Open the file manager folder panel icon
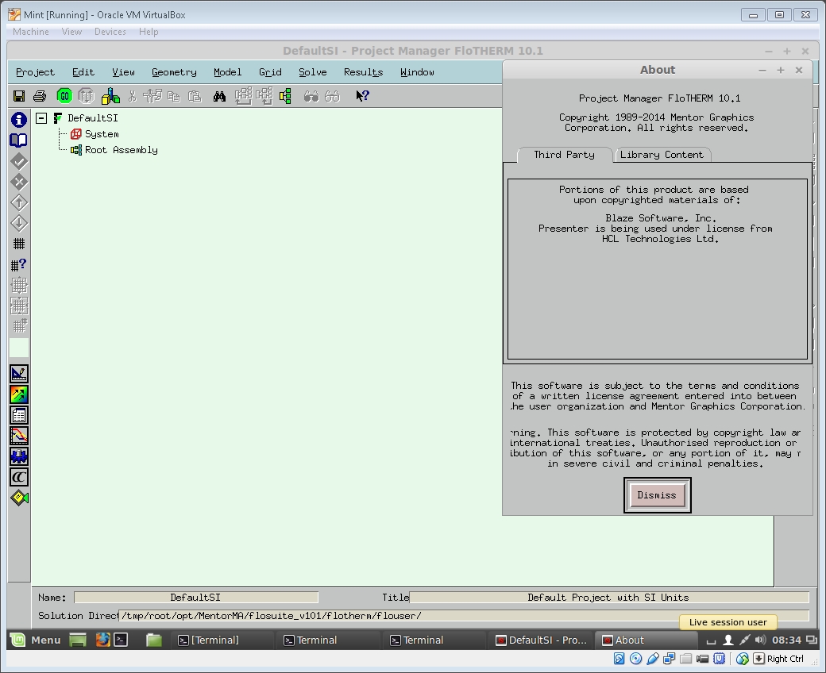The height and width of the screenshot is (673, 826). 154,640
